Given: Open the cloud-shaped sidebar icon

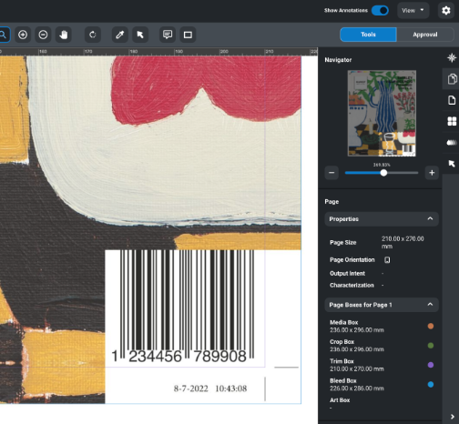Looking at the screenshot, I should [x=452, y=143].
